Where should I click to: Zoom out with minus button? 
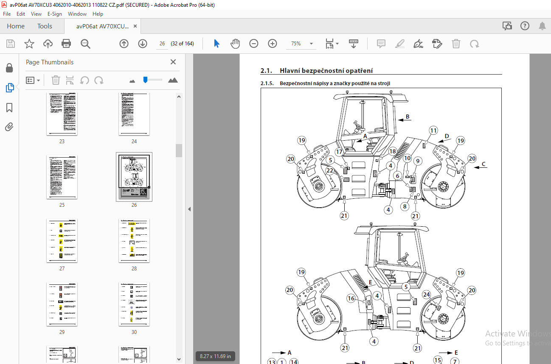pos(254,44)
